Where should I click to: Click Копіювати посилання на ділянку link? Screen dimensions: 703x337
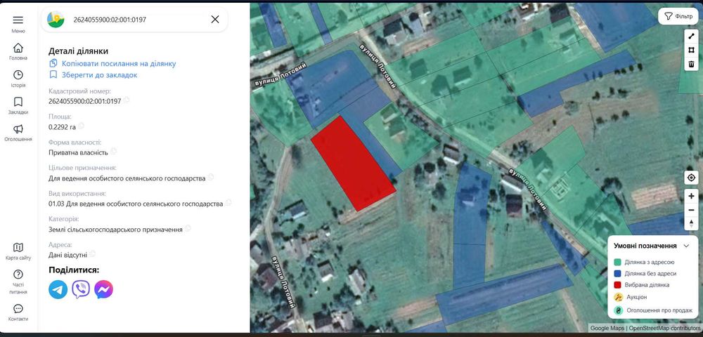pyautogui.click(x=119, y=64)
